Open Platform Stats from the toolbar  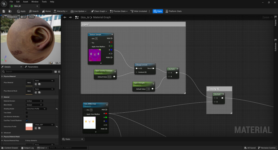[173, 11]
